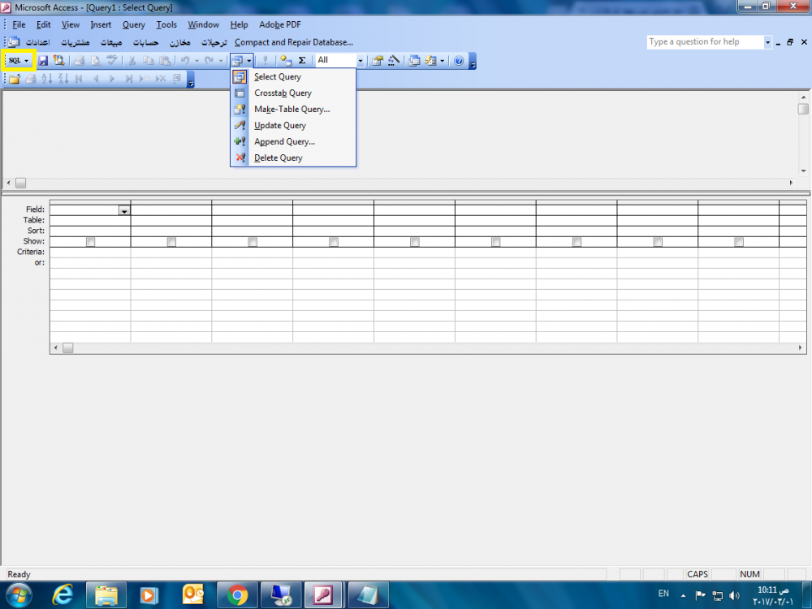Click the Paste clipboard icon
The width and height of the screenshot is (812, 609).
tap(165, 61)
